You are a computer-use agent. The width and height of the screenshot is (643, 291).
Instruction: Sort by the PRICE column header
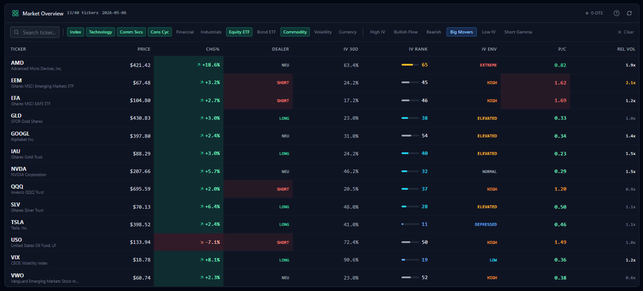(x=144, y=49)
